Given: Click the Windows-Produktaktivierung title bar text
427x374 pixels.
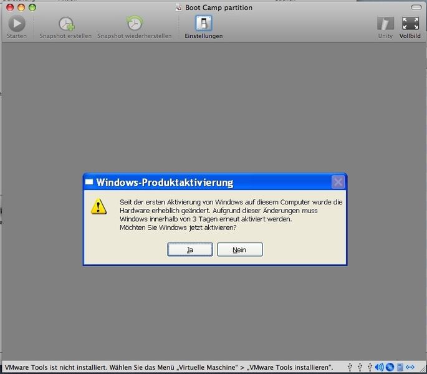Looking at the screenshot, I should pos(165,183).
